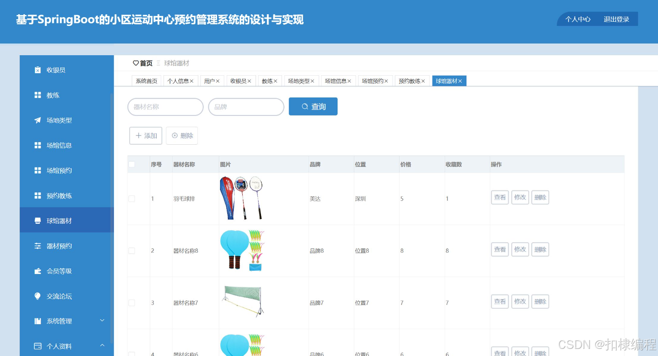Screen dimensions: 658x356
Task: Select the checkbox for row 器材名称8
Action: pyautogui.click(x=132, y=251)
